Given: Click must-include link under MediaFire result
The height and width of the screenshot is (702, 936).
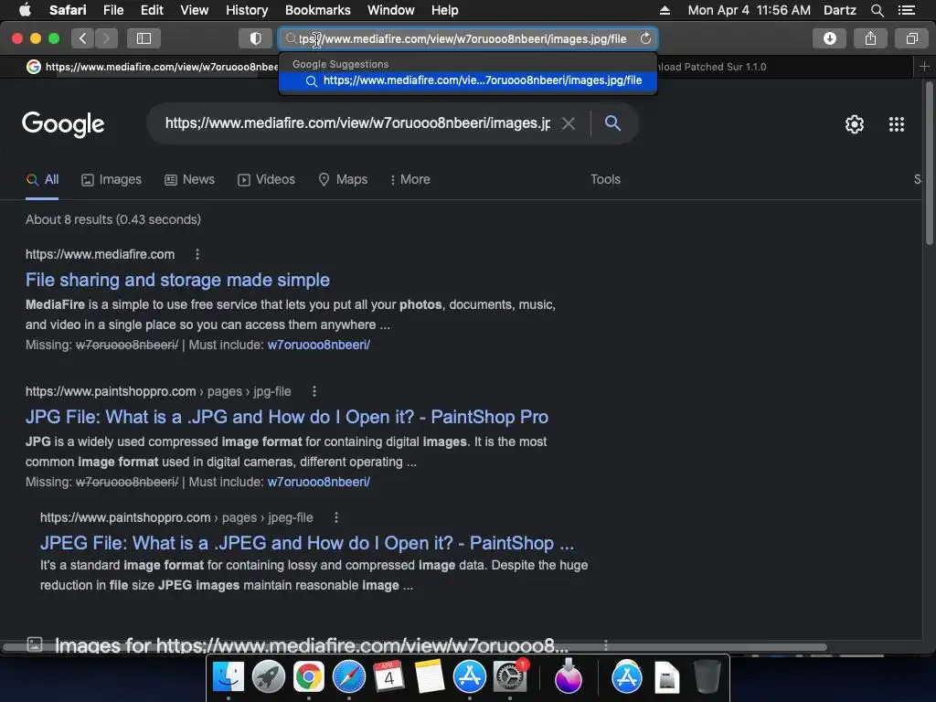Looking at the screenshot, I should coord(319,345).
